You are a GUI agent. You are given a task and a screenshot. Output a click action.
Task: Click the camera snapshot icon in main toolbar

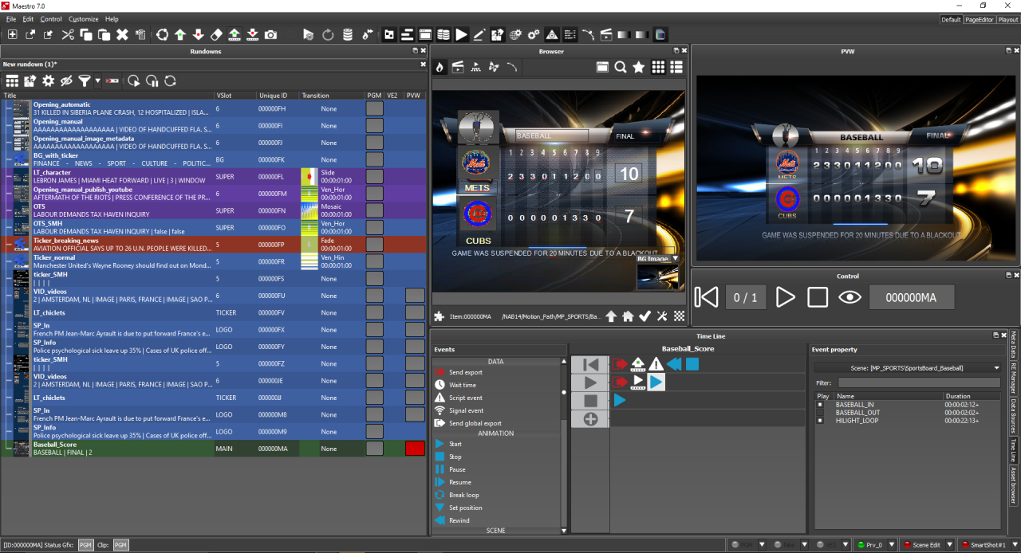coord(271,34)
